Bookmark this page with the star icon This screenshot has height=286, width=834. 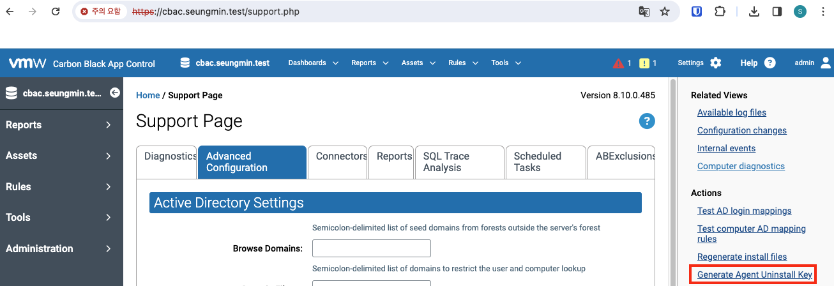click(665, 11)
